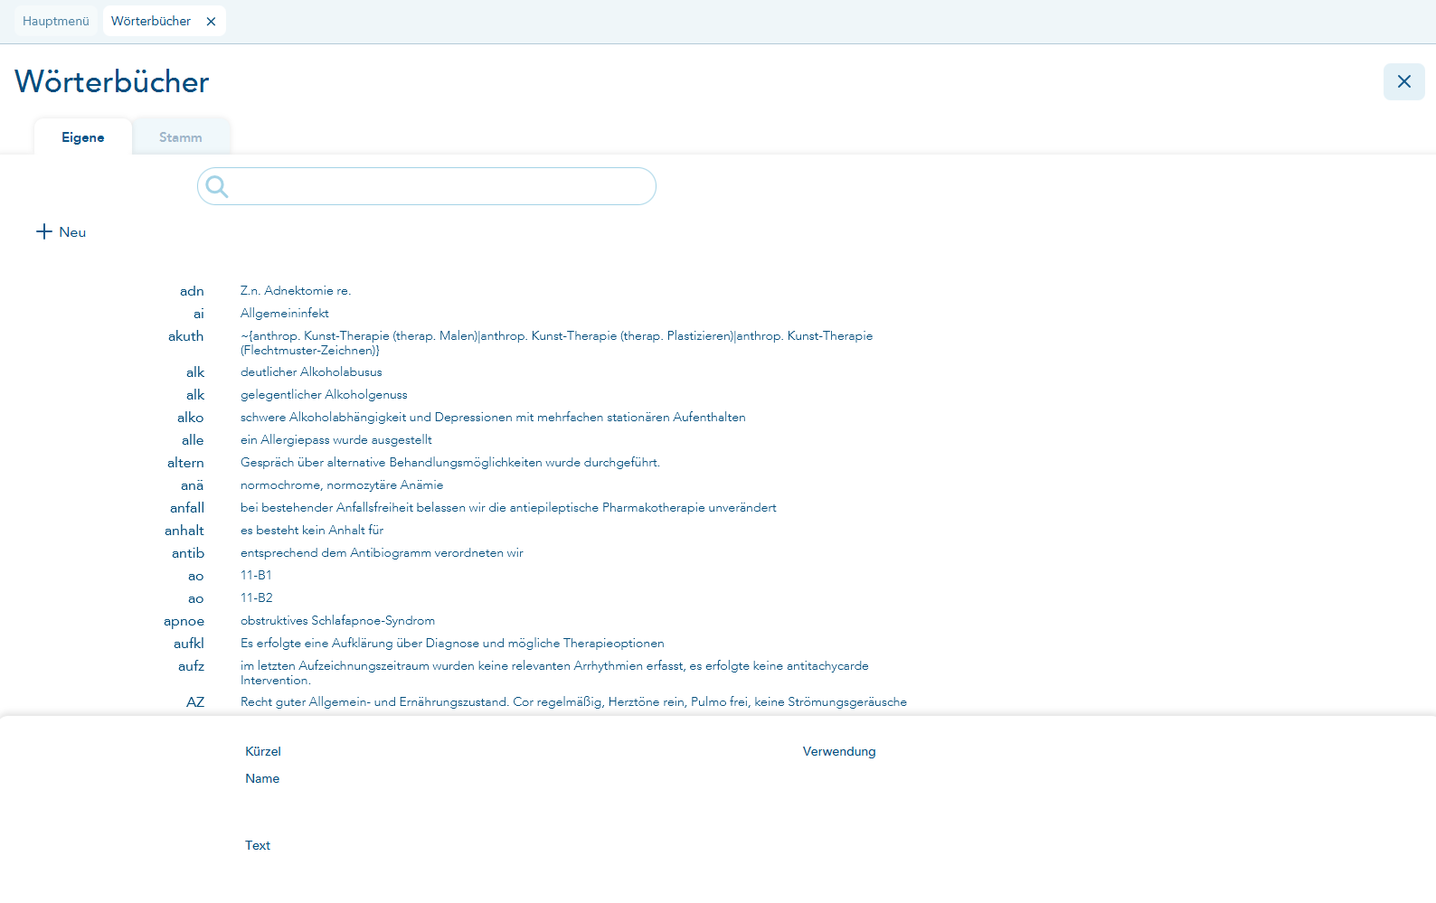The image size is (1436, 903).
Task: Select the 'adn' entry Z.n. Adnektomie re.
Action: tap(295, 291)
